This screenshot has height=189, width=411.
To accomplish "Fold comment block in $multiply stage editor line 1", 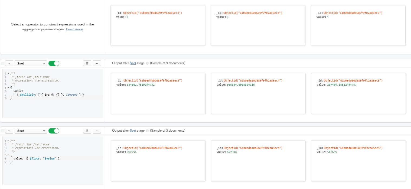I will (x=8, y=74).
